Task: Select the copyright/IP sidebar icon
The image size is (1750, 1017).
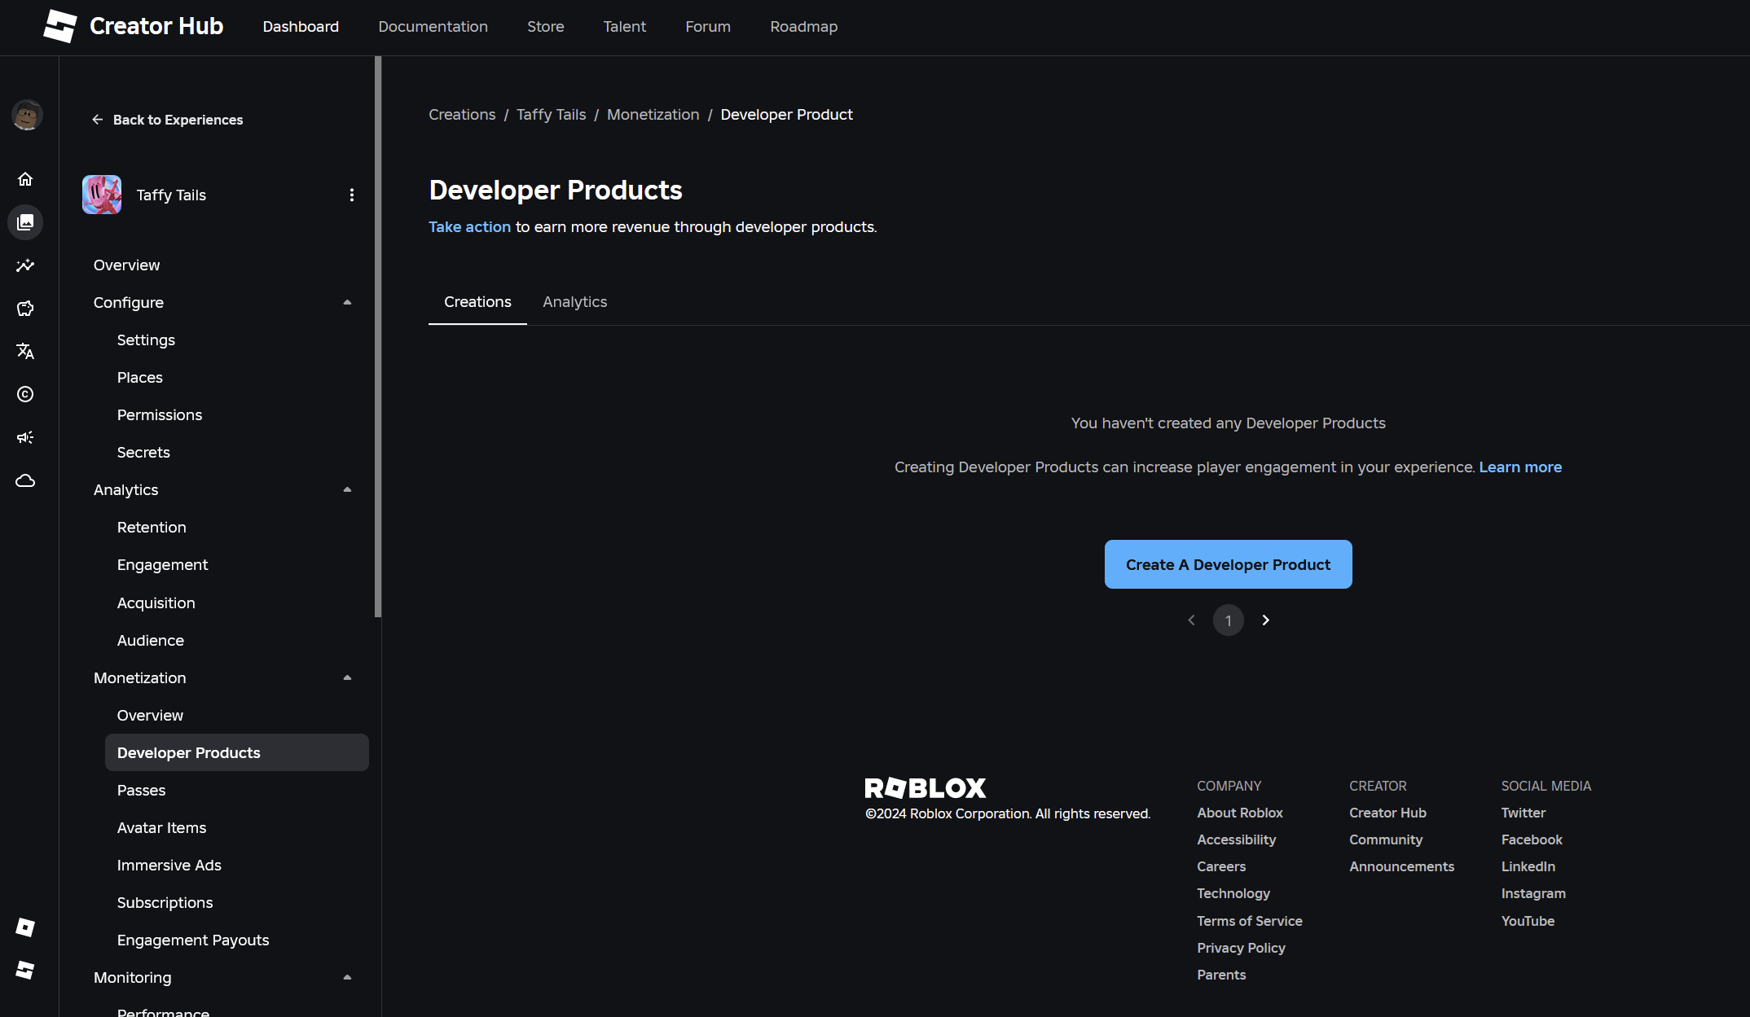Action: tap(25, 395)
